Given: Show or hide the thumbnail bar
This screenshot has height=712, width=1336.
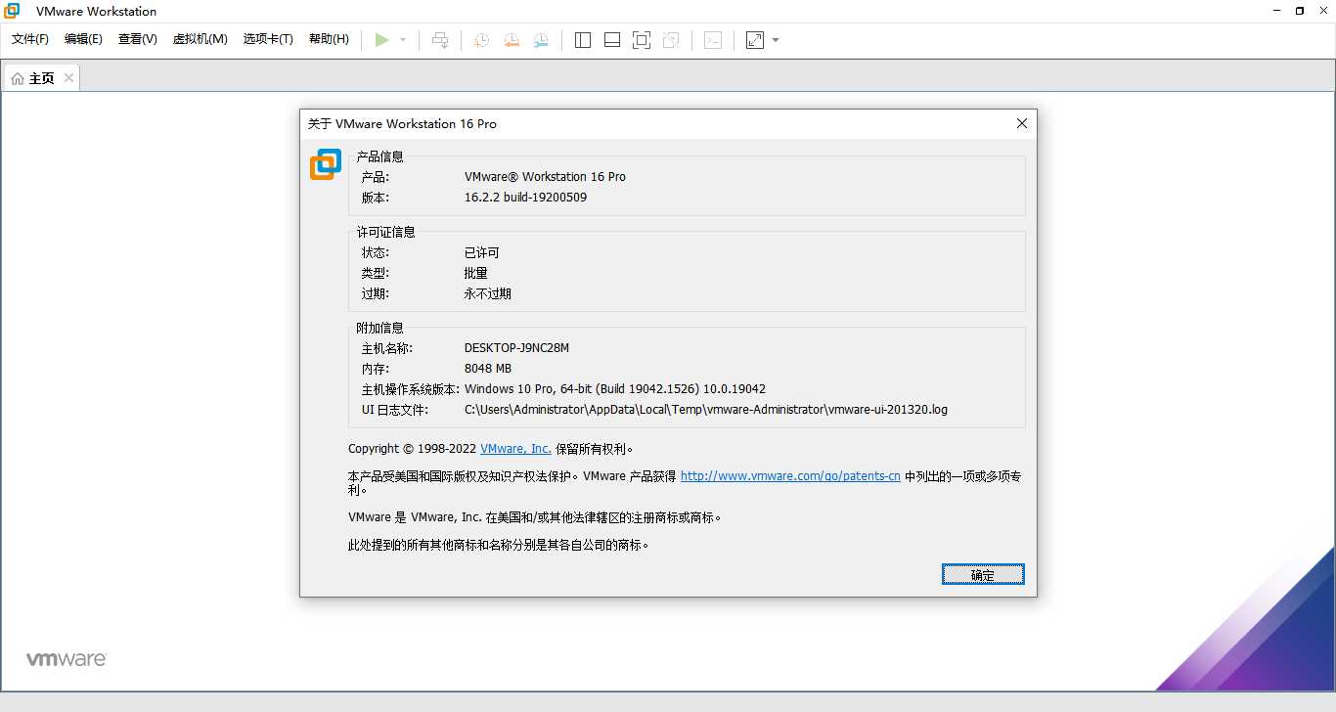Looking at the screenshot, I should click(611, 39).
